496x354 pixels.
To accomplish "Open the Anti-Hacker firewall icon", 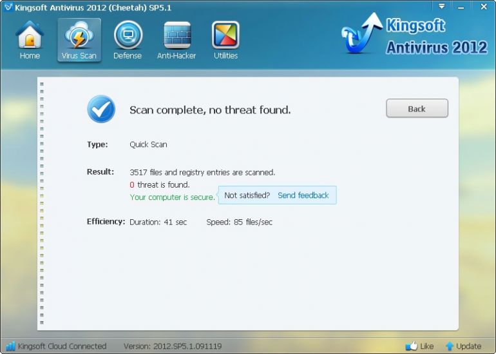I will (x=176, y=35).
